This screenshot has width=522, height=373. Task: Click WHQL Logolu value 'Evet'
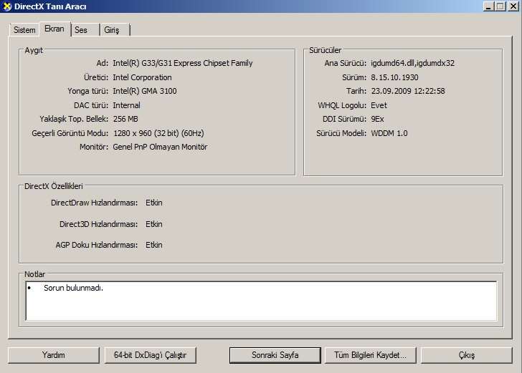[379, 105]
